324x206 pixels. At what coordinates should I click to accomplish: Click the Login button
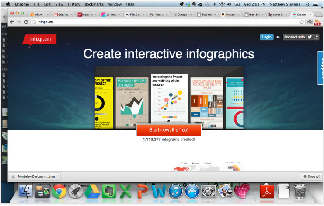(267, 37)
